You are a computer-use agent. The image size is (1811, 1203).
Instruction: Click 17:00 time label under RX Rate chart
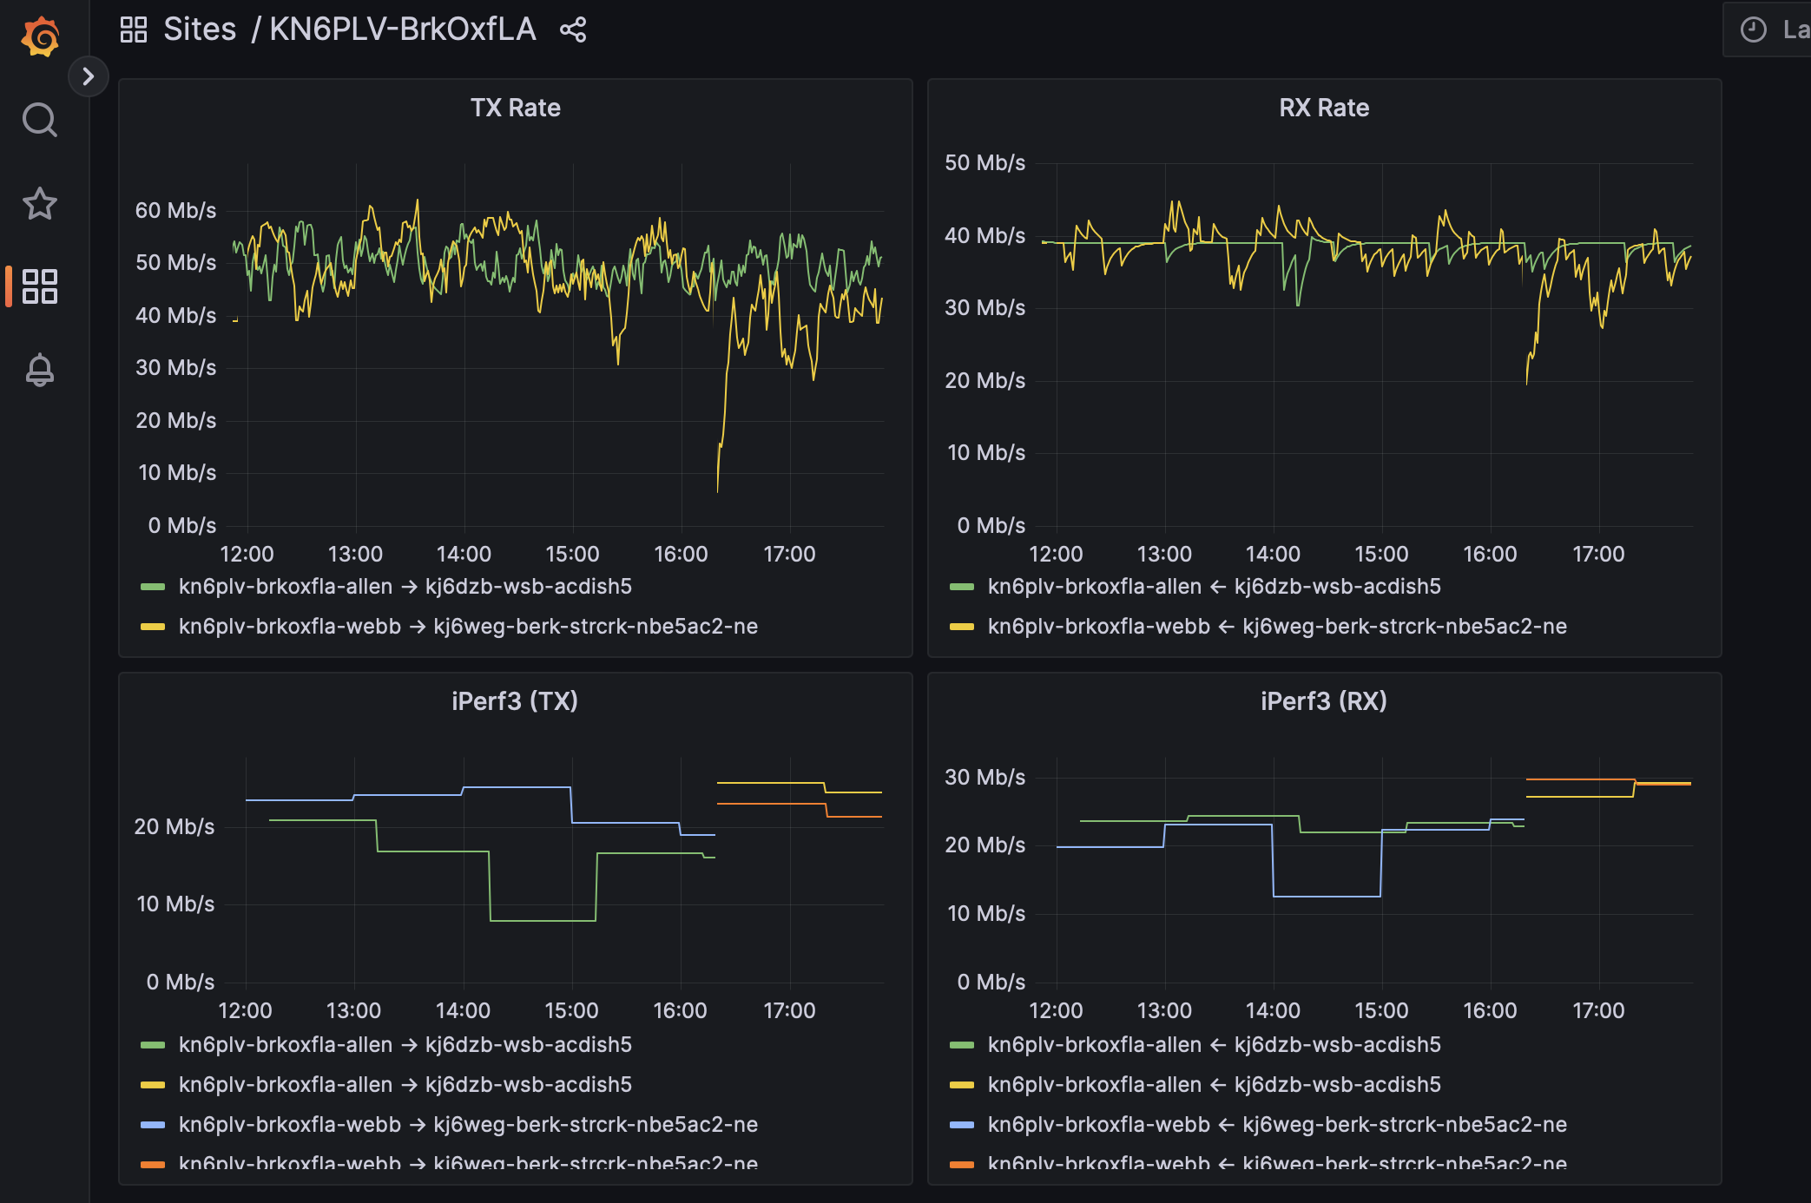pyautogui.click(x=1598, y=555)
